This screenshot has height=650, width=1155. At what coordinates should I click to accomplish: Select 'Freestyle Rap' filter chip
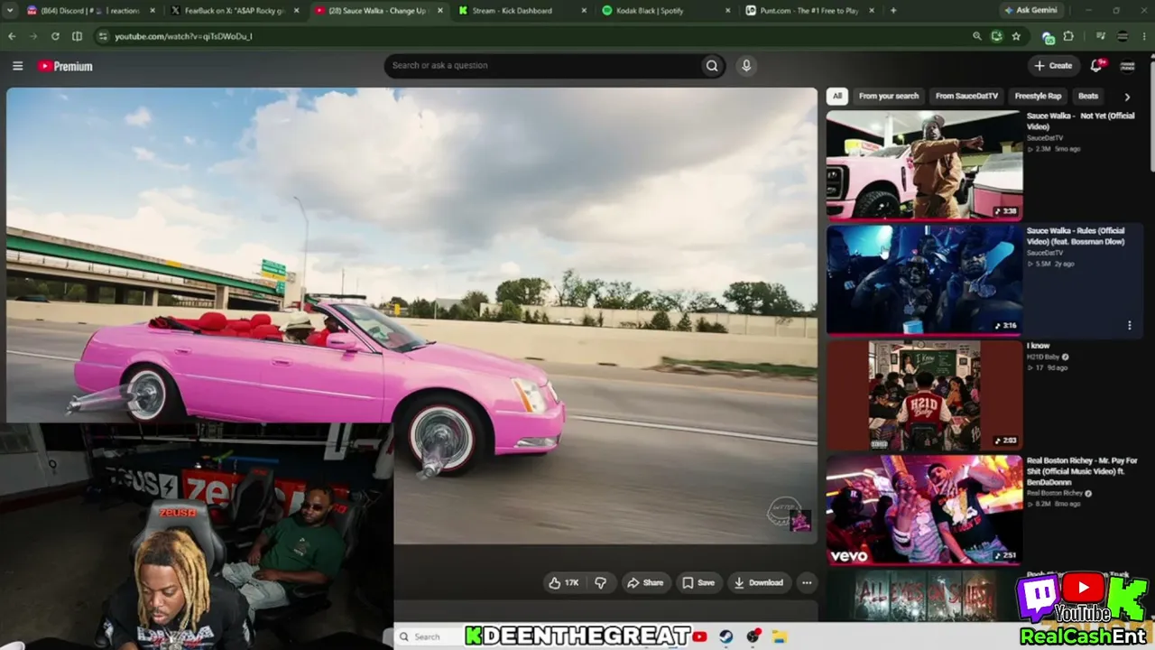pos(1038,96)
